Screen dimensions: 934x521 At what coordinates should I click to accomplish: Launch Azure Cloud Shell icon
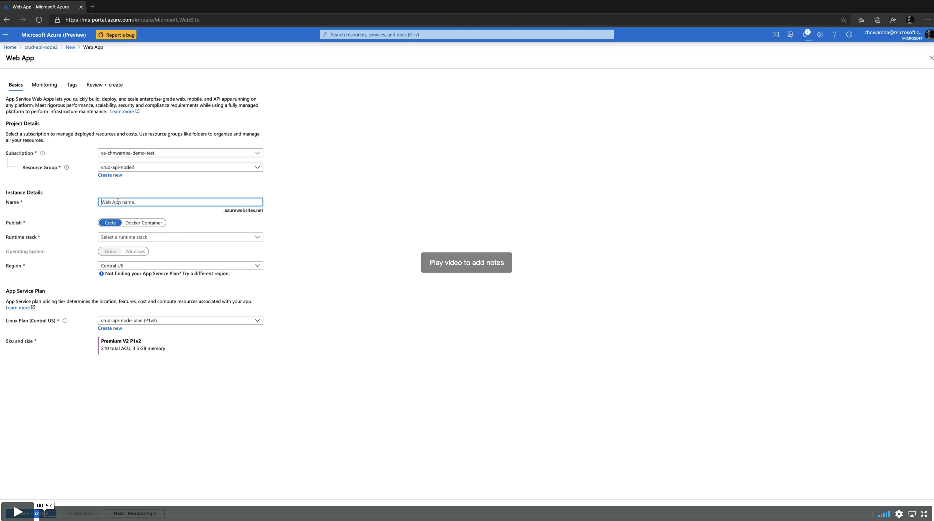pos(776,34)
